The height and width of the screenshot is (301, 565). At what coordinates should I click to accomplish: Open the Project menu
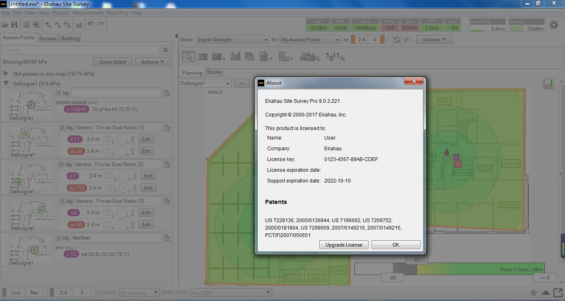[61, 13]
